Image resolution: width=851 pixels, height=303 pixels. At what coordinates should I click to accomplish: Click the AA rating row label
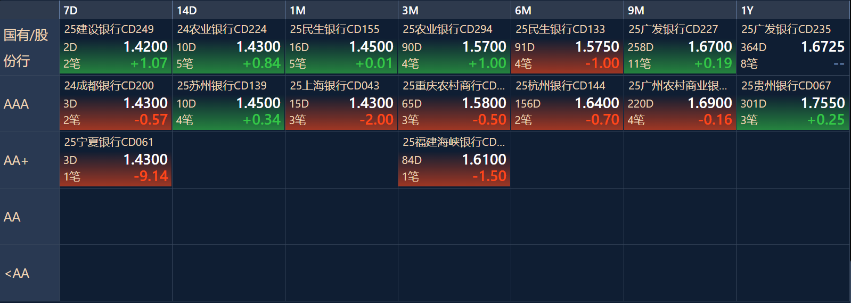(x=29, y=217)
